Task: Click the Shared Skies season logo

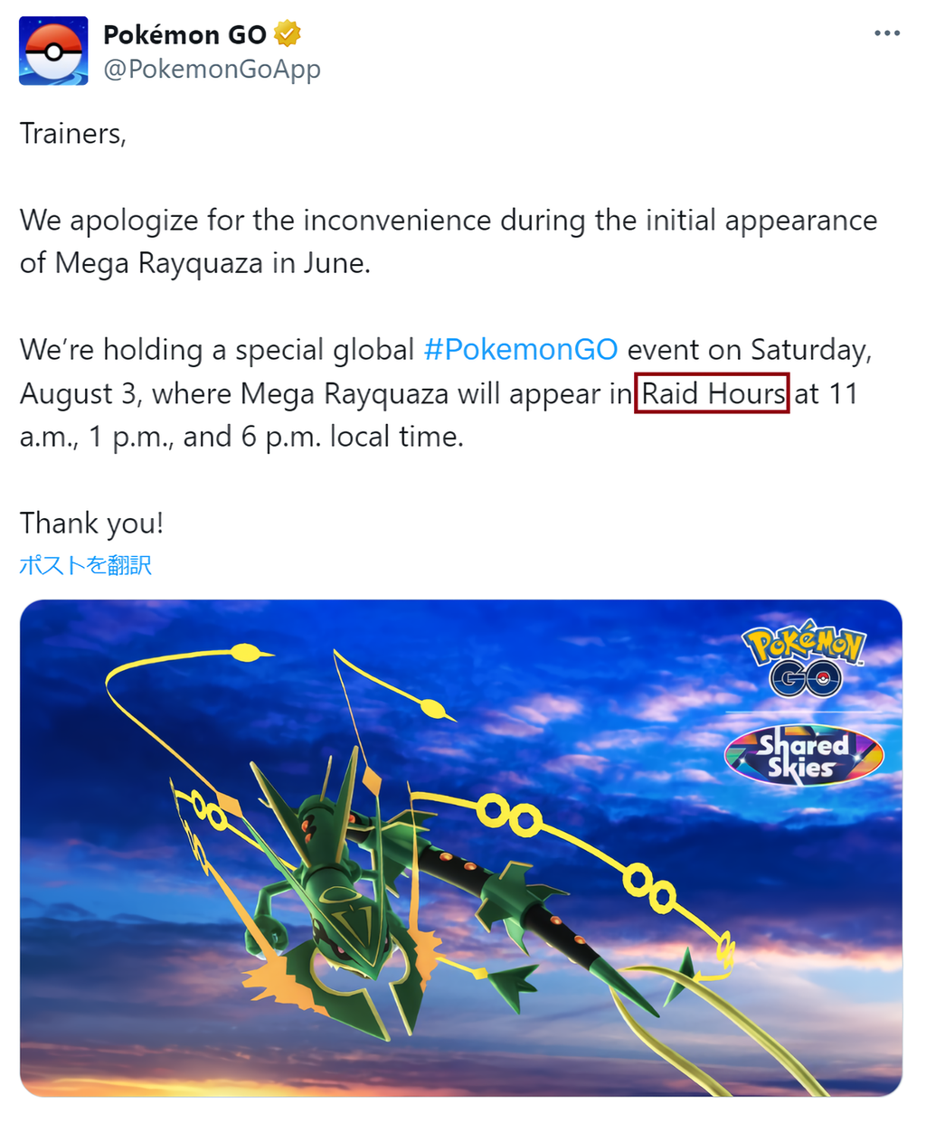Action: point(804,755)
